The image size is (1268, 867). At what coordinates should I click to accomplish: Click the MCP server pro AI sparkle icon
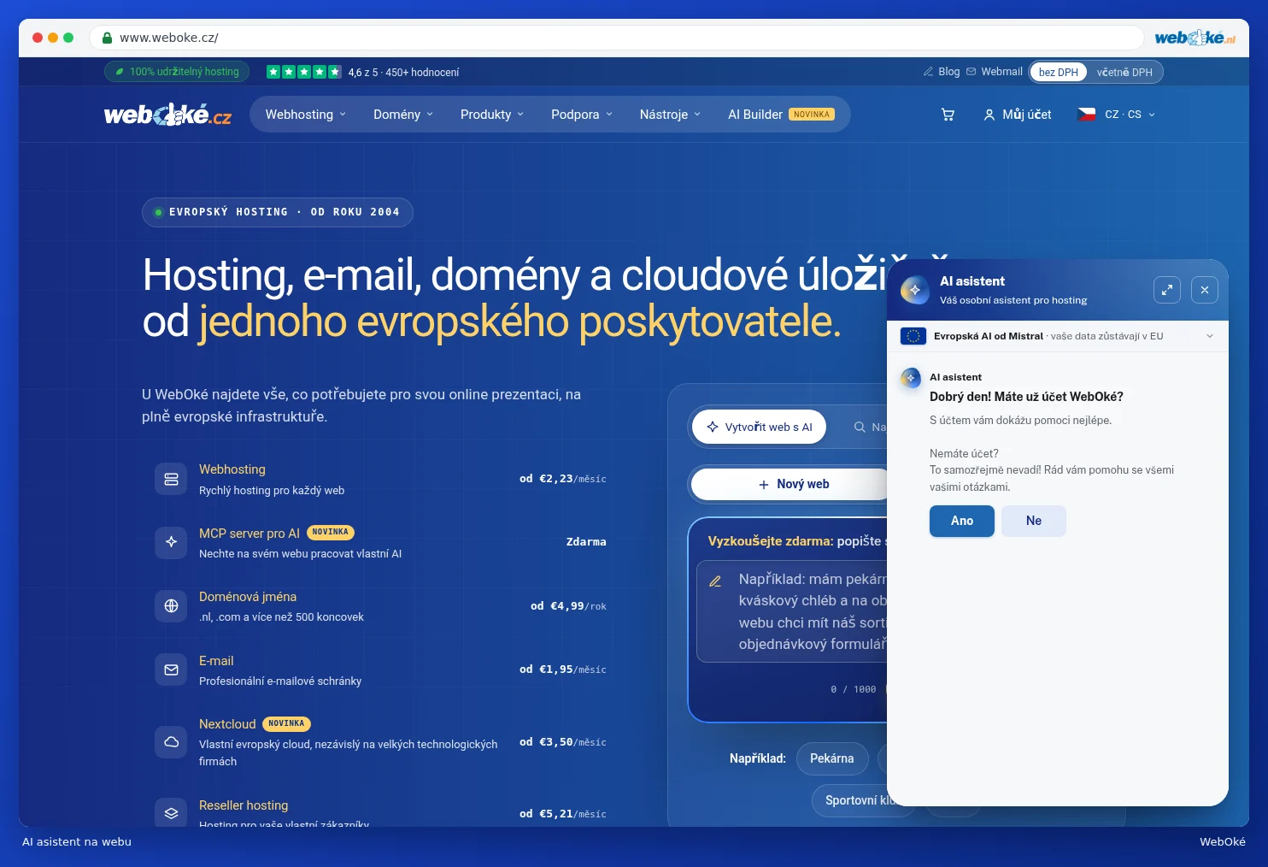tap(171, 542)
